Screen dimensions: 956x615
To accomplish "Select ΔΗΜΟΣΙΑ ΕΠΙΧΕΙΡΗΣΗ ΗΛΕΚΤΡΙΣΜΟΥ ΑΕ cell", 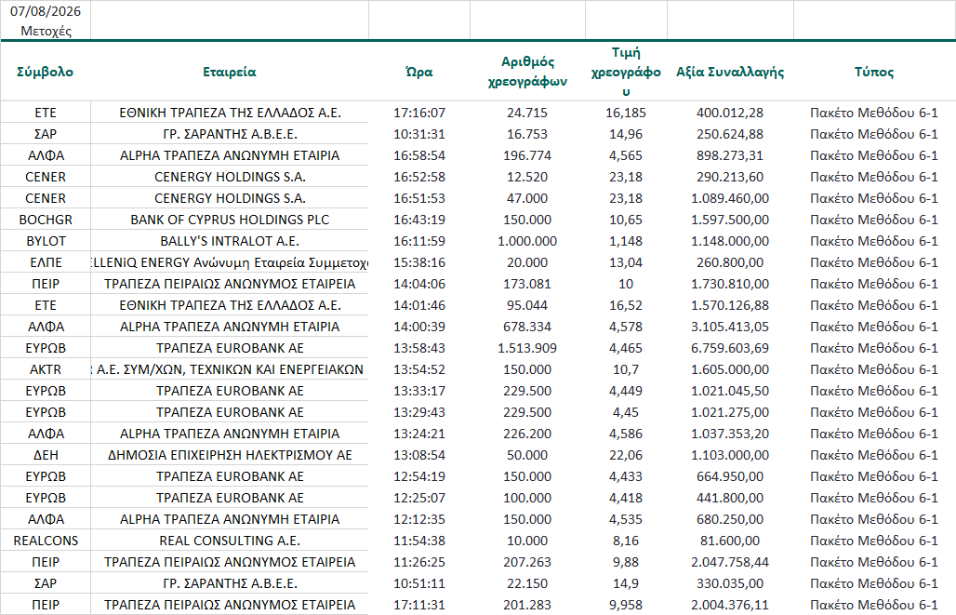I will point(230,455).
